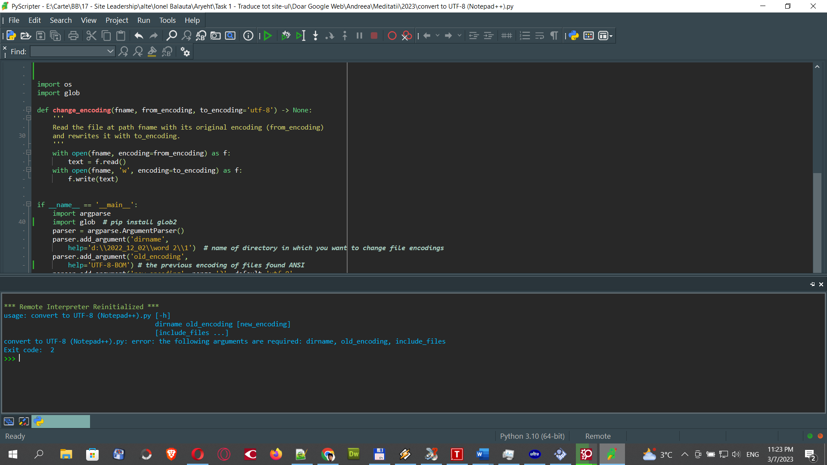Toggle a breakpoint using the red circle icon
827x465 pixels.
[392, 36]
